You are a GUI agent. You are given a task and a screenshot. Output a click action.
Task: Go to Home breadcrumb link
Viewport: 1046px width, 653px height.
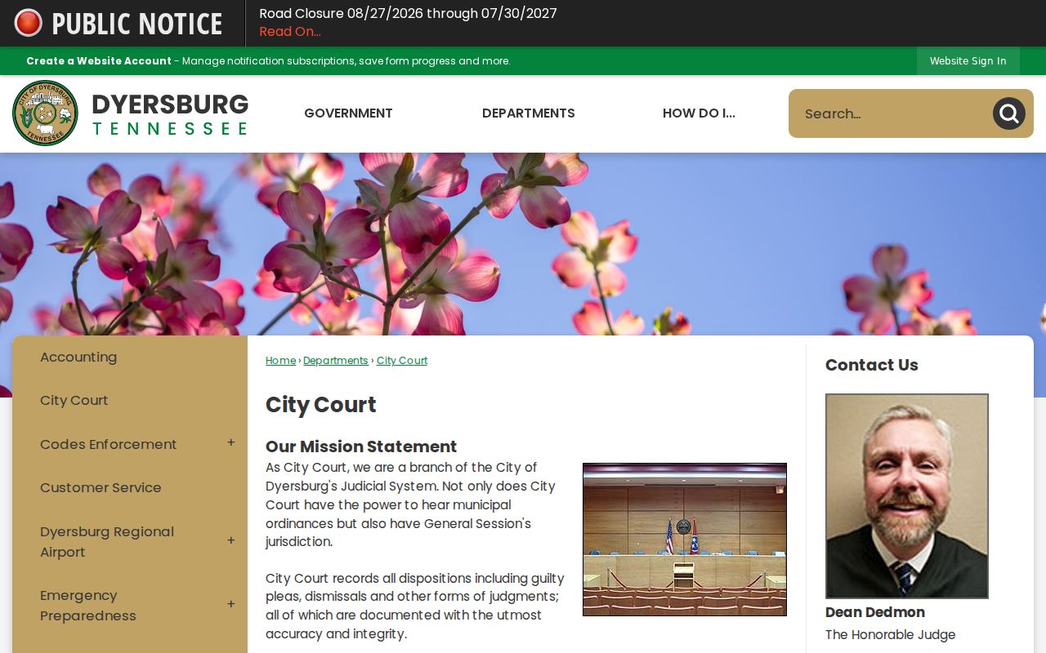pos(280,361)
